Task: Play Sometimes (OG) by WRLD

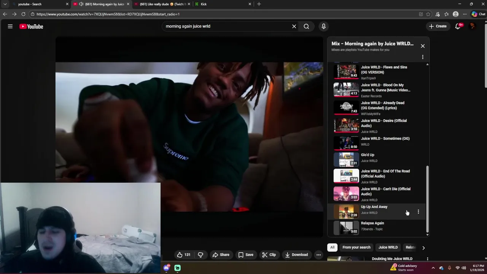Action: 377,143
